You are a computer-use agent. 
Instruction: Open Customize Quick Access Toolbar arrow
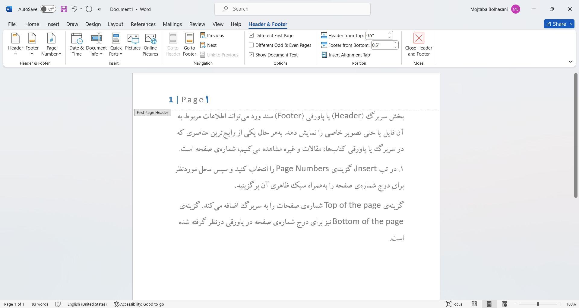(99, 9)
